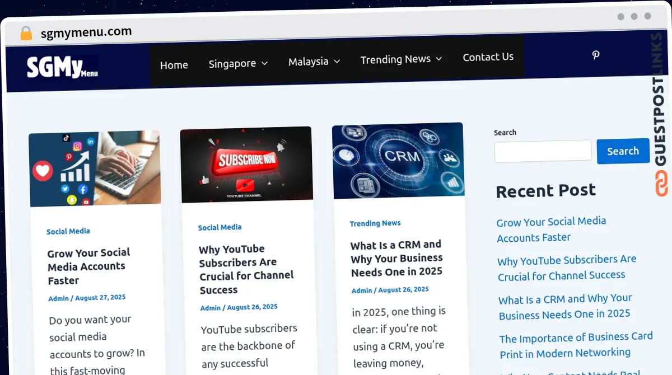Click the blue Search button

click(623, 151)
